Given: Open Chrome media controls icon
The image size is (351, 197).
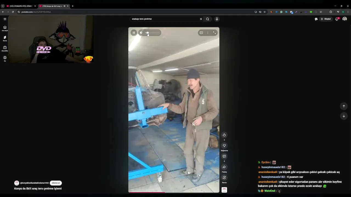Looking at the screenshot, I should [338, 12].
